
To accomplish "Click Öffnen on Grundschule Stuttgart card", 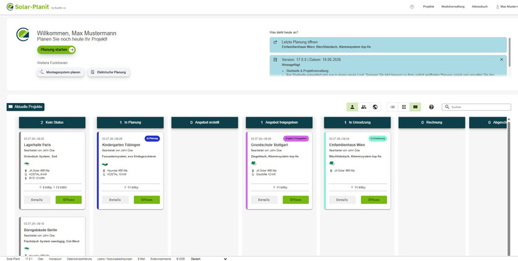I will (296, 200).
